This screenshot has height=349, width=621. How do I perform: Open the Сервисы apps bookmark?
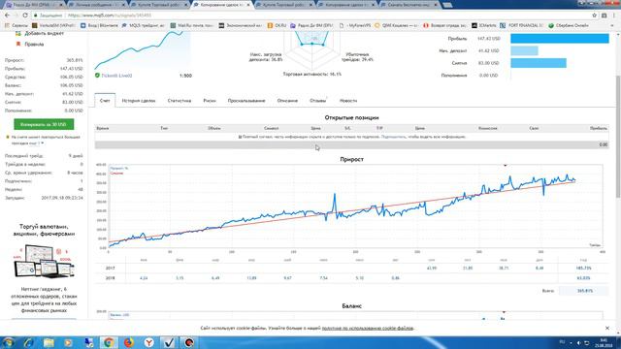coord(16,25)
